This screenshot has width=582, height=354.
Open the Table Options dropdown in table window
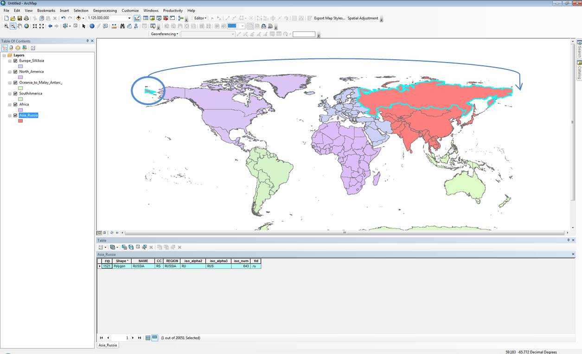click(101, 247)
